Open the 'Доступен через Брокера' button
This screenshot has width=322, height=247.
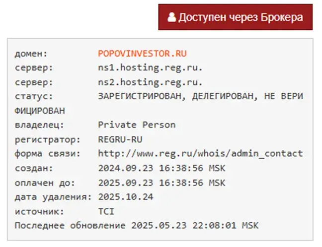236,17
